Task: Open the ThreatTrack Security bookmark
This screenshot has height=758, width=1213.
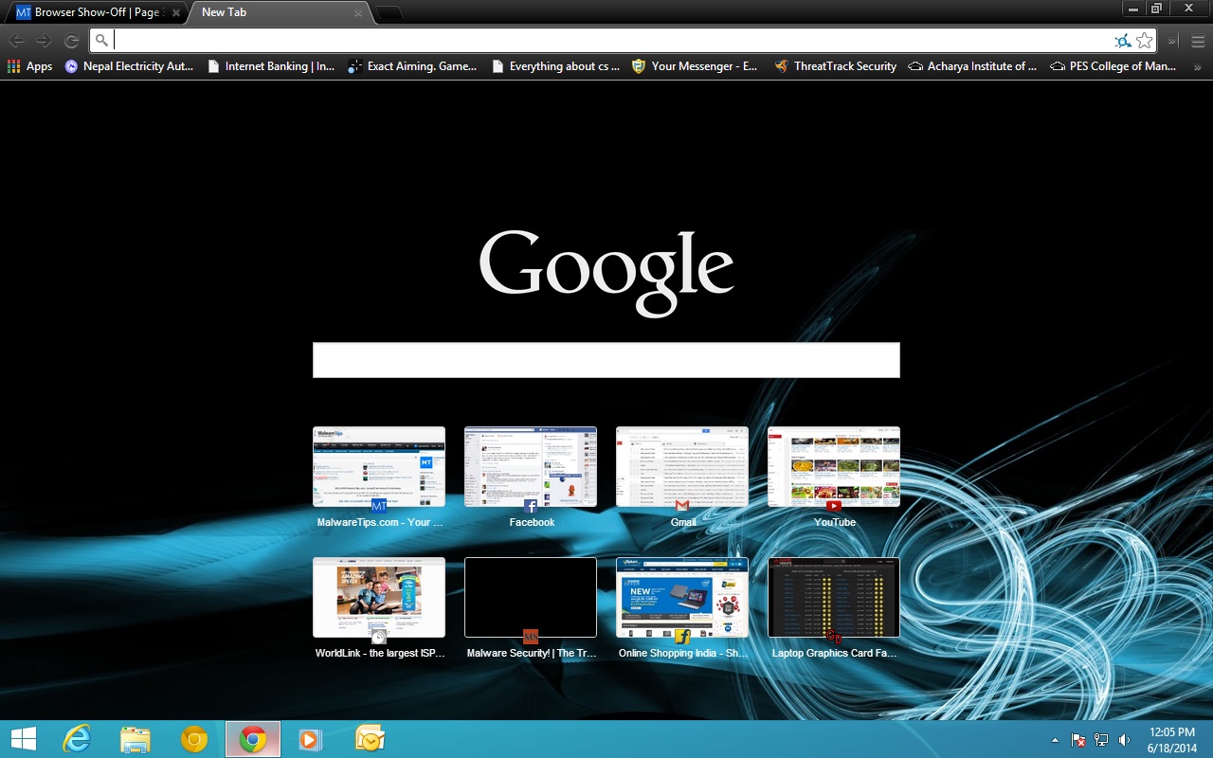Action: coord(836,66)
